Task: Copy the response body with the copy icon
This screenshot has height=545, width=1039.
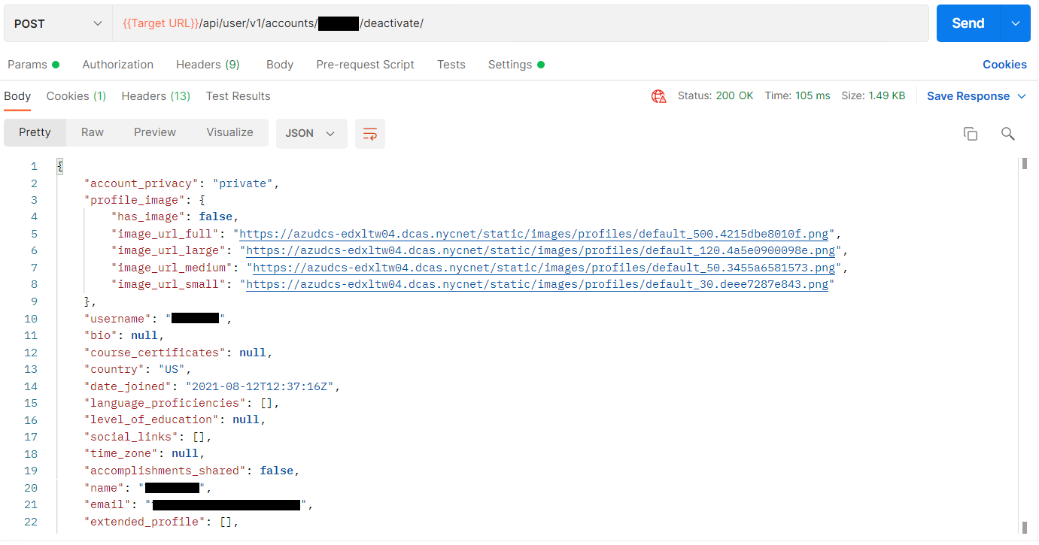Action: point(971,134)
